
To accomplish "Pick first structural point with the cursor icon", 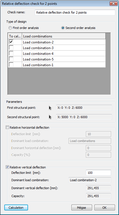I will (50, 108).
